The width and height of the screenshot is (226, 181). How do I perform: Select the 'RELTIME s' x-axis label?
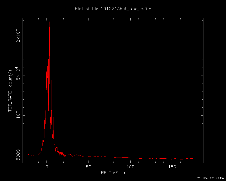pos(113,173)
